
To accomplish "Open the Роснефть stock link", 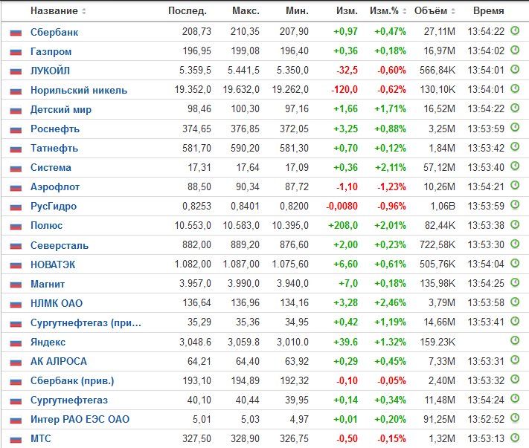I will click(x=55, y=129).
